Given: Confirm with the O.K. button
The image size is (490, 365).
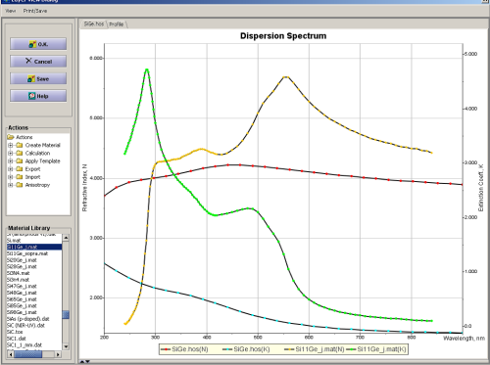Looking at the screenshot, I should coord(38,44).
